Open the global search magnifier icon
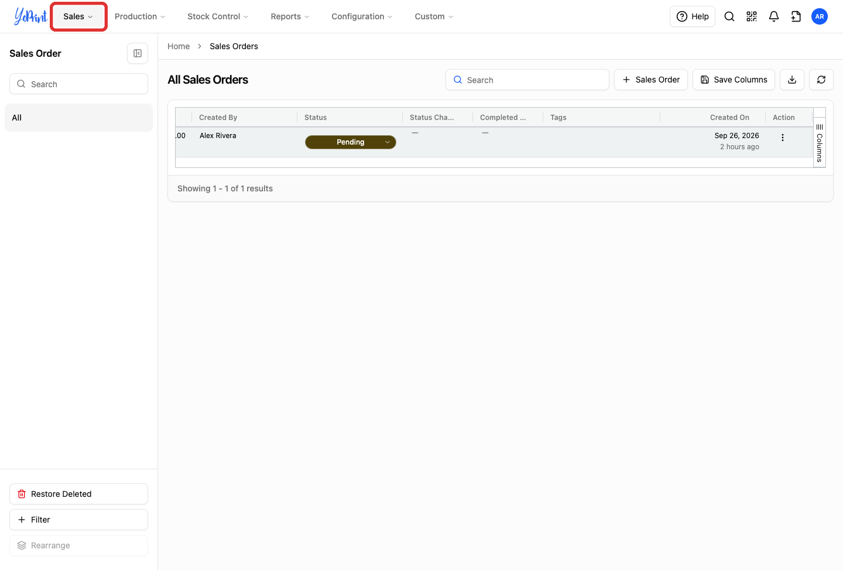This screenshot has width=843, height=570. click(x=729, y=16)
